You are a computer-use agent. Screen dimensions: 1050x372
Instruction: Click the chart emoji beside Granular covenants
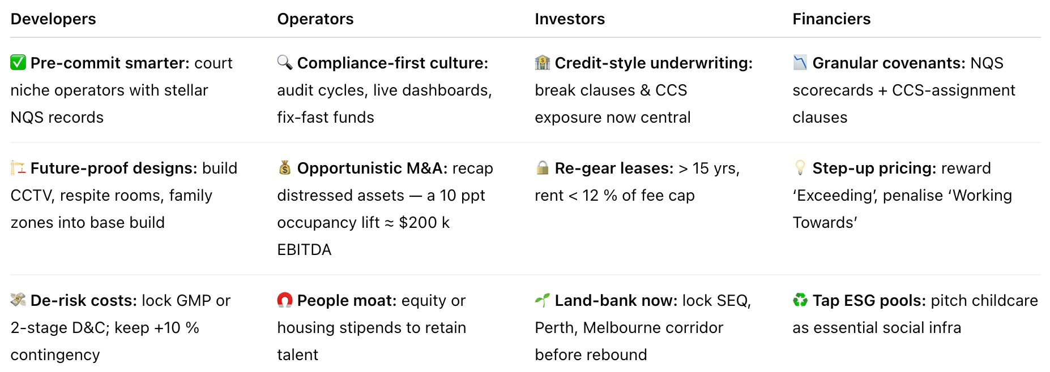(800, 63)
